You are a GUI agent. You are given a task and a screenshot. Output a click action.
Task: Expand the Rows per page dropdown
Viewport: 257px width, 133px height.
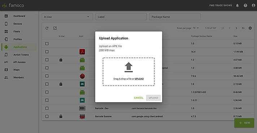196,28
